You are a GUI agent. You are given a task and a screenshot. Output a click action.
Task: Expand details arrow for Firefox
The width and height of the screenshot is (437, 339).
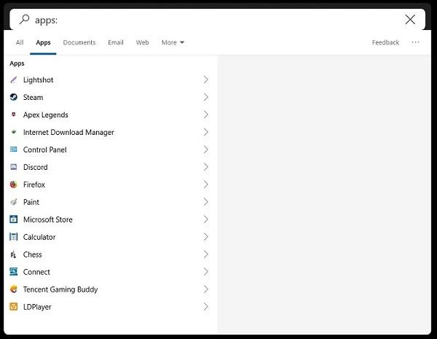206,184
